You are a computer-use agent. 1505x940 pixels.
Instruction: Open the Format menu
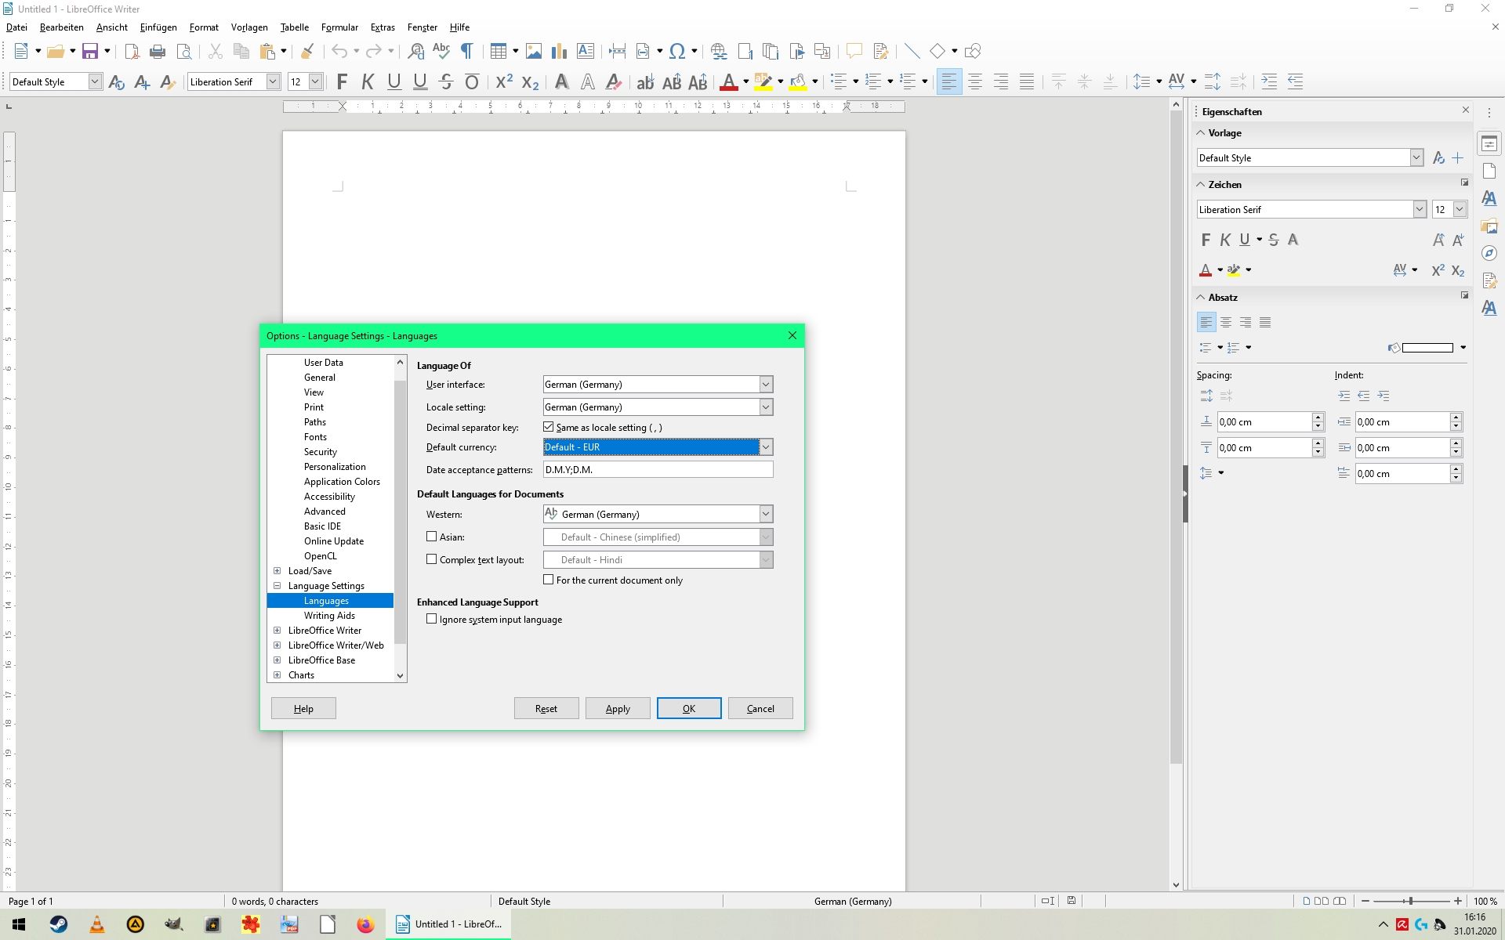(x=204, y=27)
